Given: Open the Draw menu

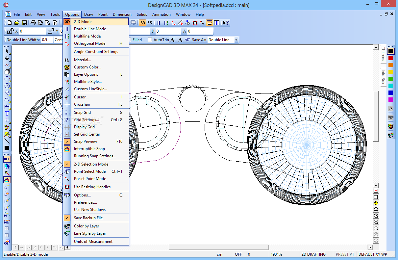Looking at the screenshot, I should (x=88, y=14).
